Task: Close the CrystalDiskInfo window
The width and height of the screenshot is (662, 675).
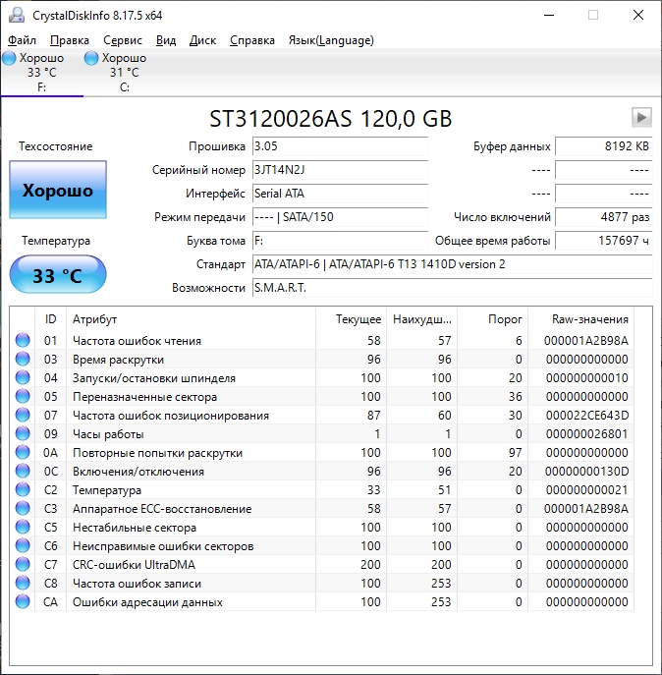Action: (638, 15)
